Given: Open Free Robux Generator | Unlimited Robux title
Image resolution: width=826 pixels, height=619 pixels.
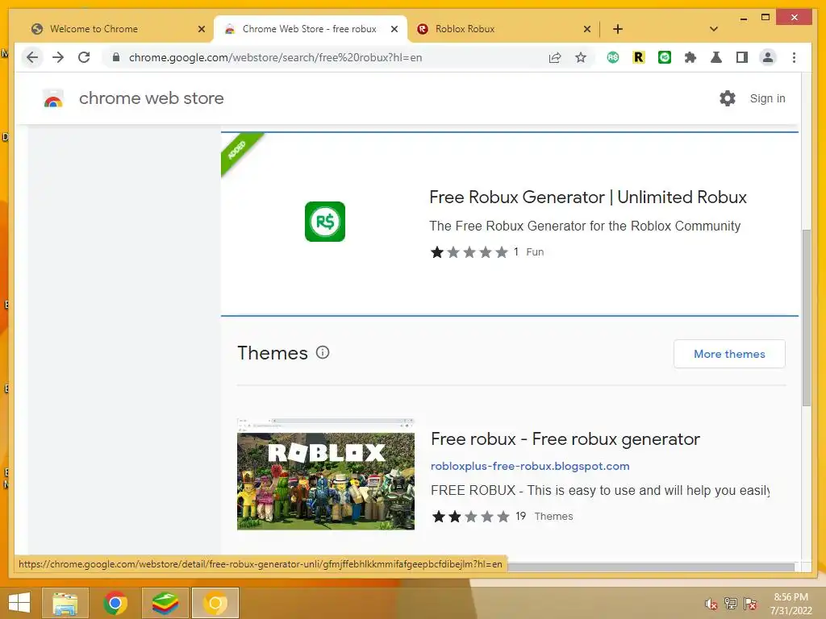Looking at the screenshot, I should pos(588,197).
